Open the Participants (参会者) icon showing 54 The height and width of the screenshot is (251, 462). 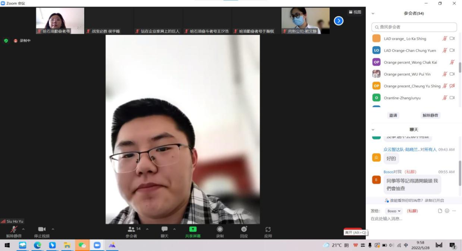pos(131,229)
